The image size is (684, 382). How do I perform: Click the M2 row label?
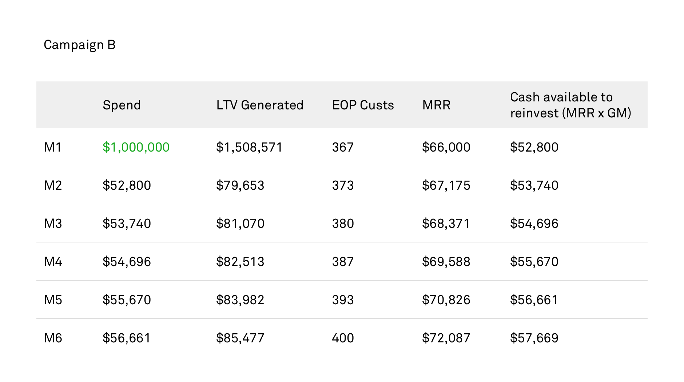(x=53, y=185)
